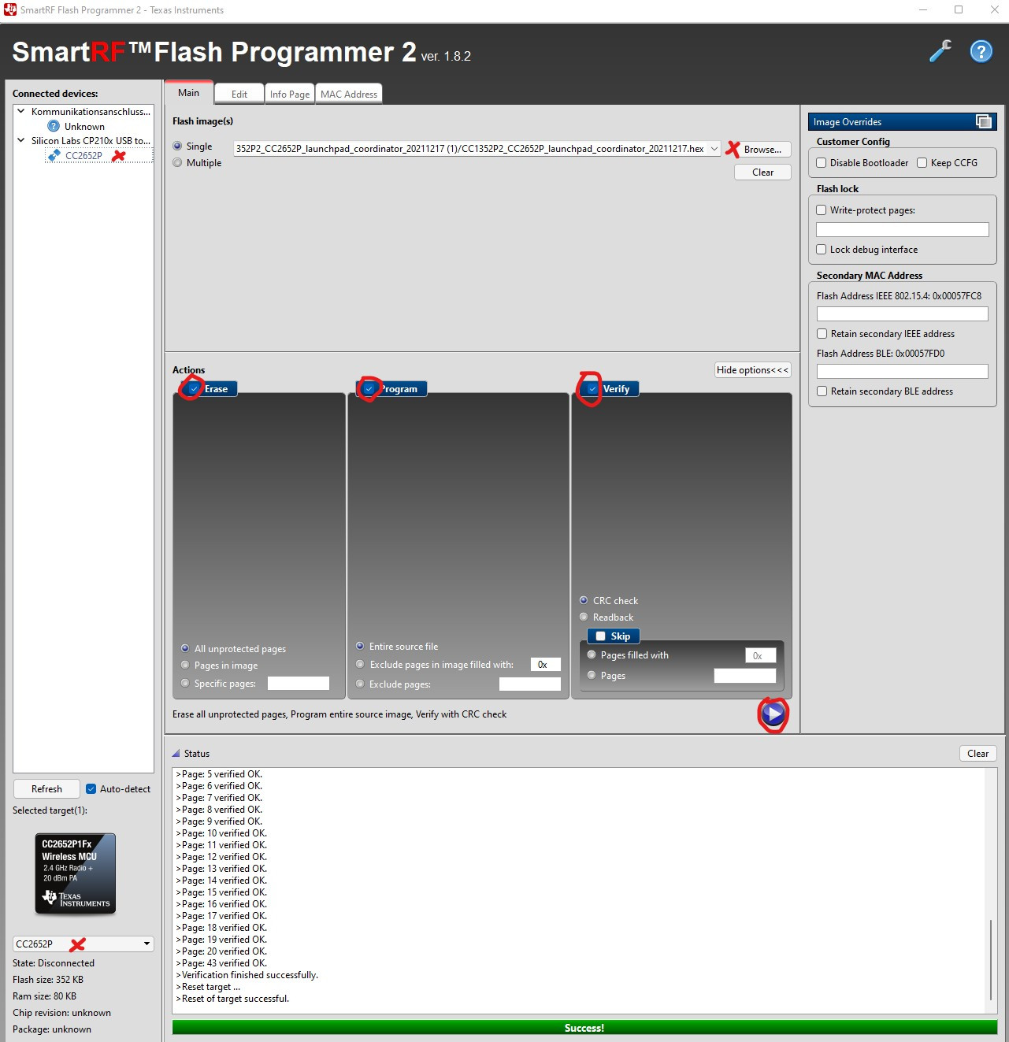Toggle the Verify action checkbox
This screenshot has height=1042, width=1009.
click(592, 389)
